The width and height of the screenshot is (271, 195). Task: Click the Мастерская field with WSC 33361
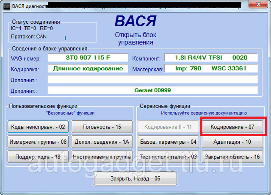click(x=211, y=69)
